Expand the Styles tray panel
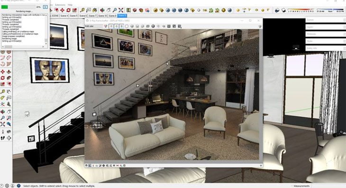The height and width of the screenshot is (188, 346). (326, 41)
